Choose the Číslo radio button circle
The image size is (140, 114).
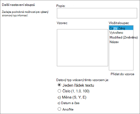click(59, 91)
